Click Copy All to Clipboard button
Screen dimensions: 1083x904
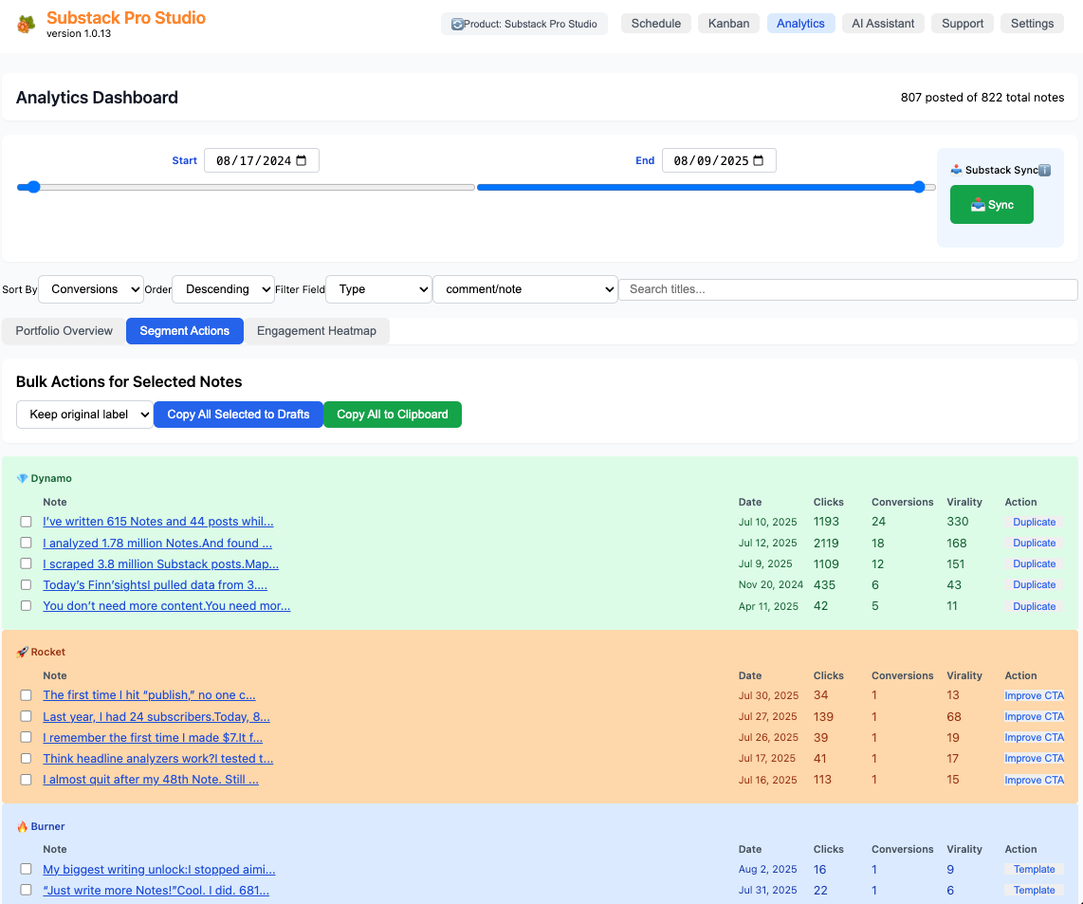coord(393,415)
